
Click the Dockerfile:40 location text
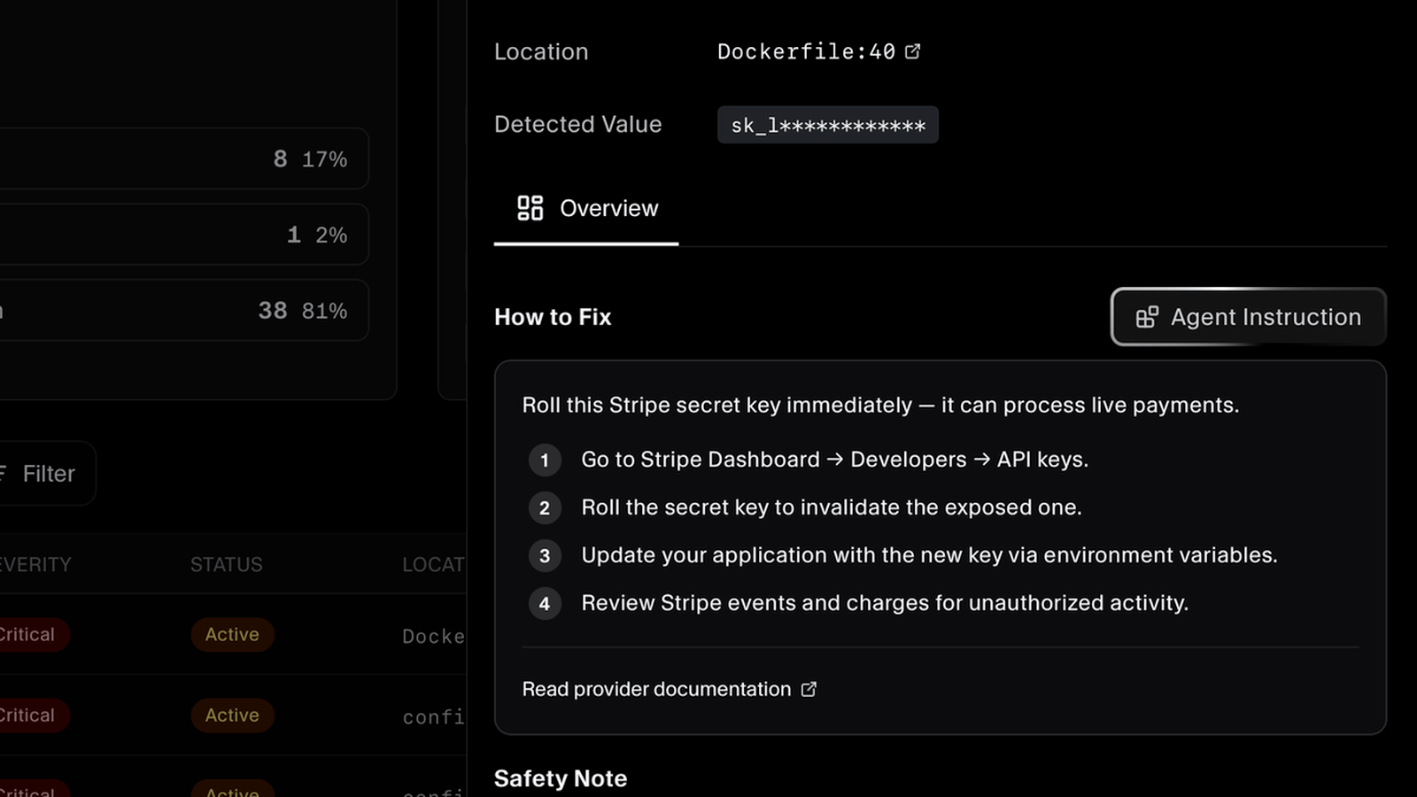pyautogui.click(x=806, y=51)
